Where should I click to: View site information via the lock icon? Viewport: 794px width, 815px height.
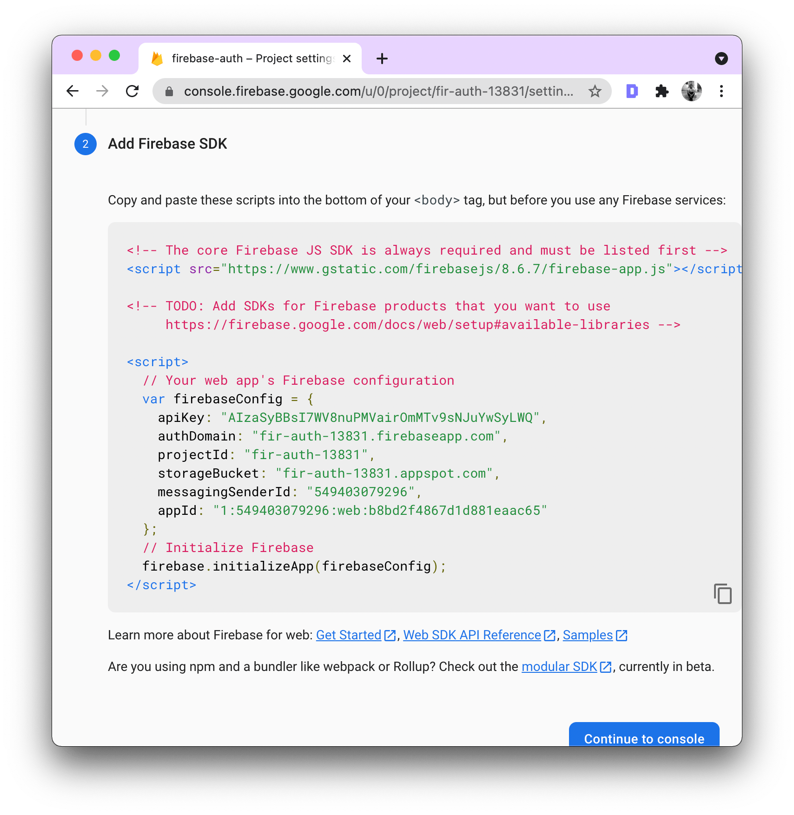[169, 92]
